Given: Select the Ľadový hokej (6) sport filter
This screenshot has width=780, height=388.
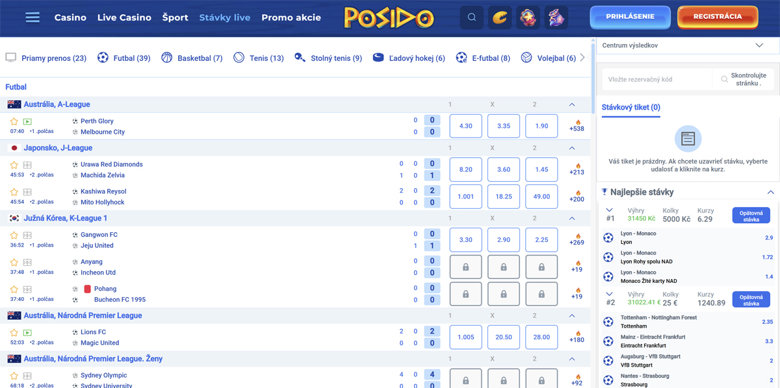Looking at the screenshot, I should (409, 58).
